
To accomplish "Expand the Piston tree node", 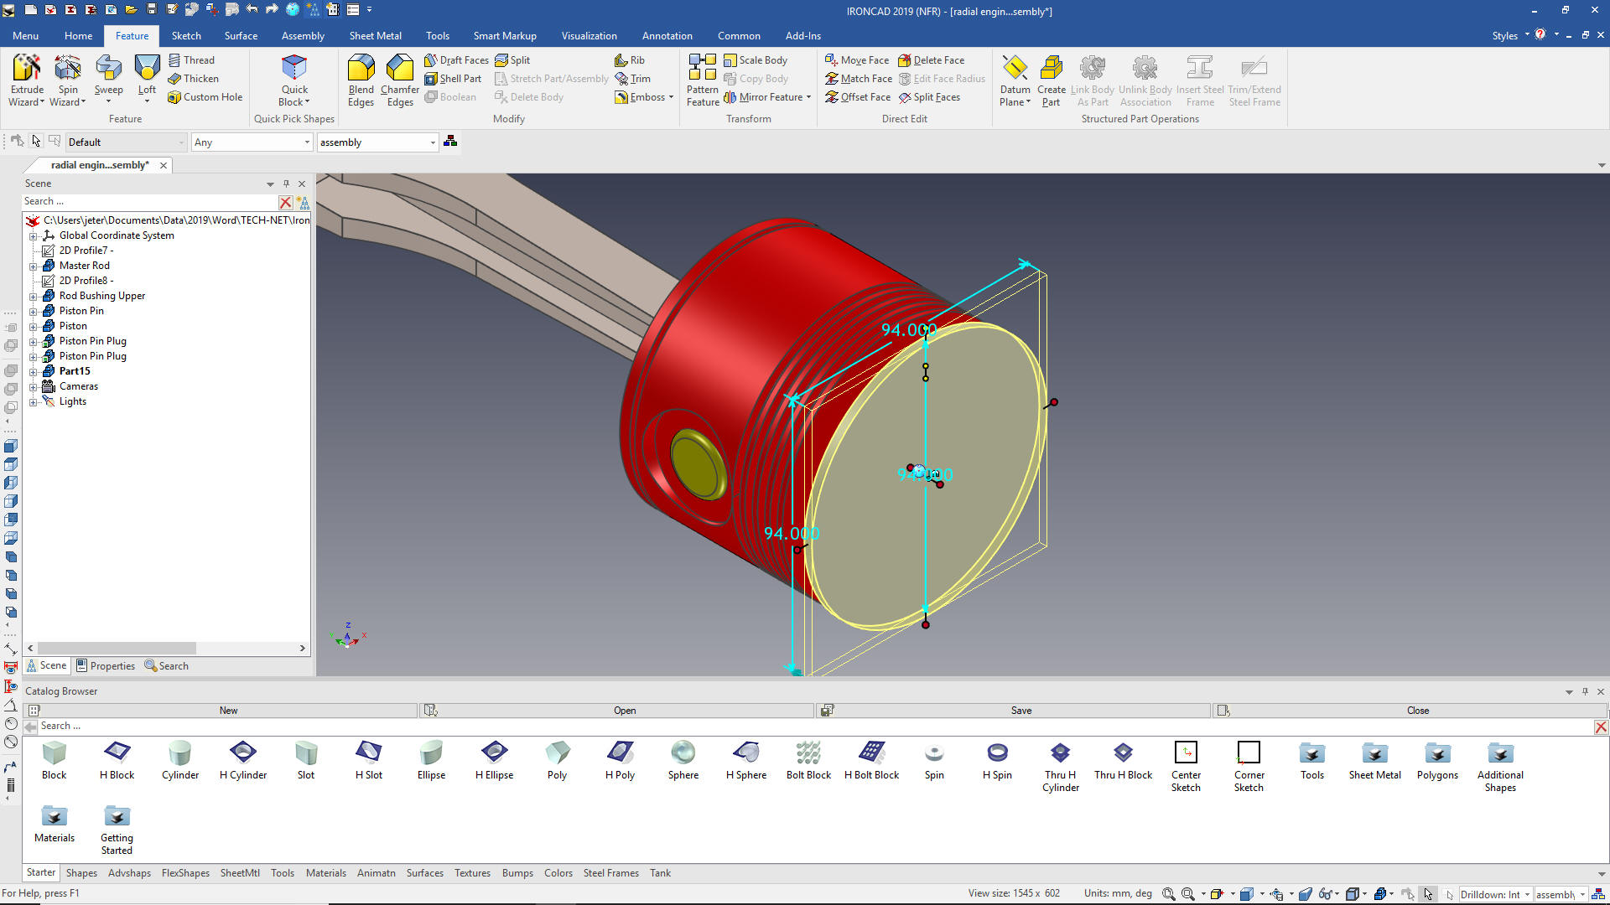I will coord(34,326).
